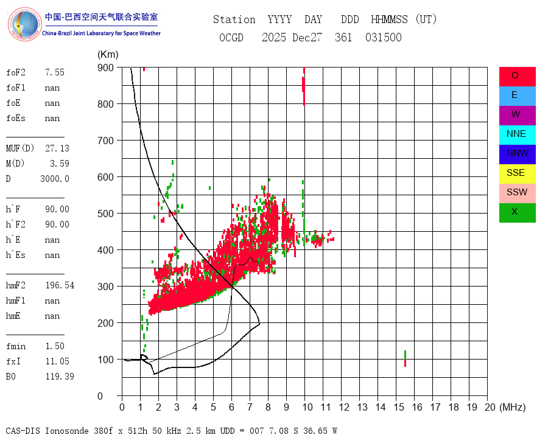
Task: Select the light blue E legend swatch
Action: coord(517,96)
